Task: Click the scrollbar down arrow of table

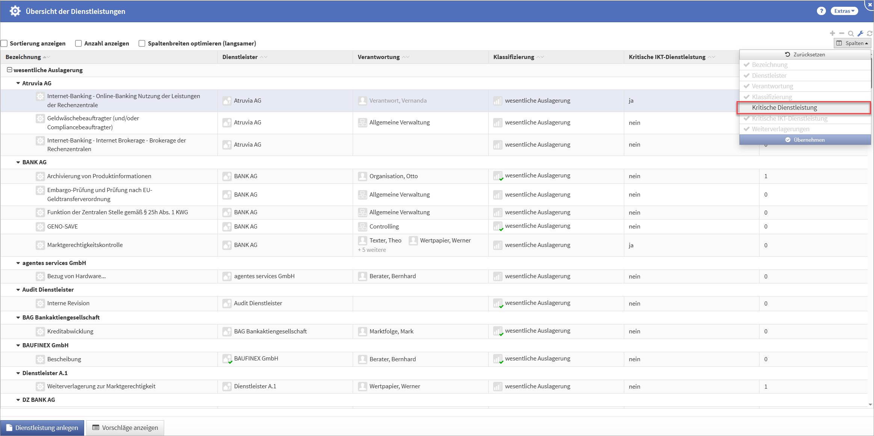Action: coord(870,405)
